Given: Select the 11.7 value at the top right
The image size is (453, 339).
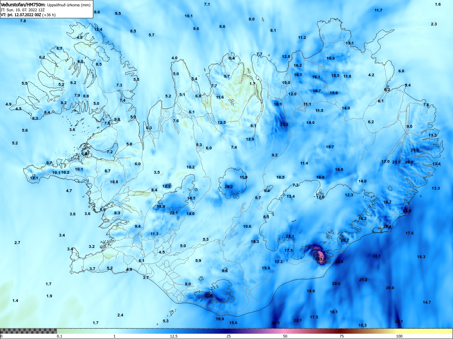Looking at the screenshot, I should click(x=378, y=10).
